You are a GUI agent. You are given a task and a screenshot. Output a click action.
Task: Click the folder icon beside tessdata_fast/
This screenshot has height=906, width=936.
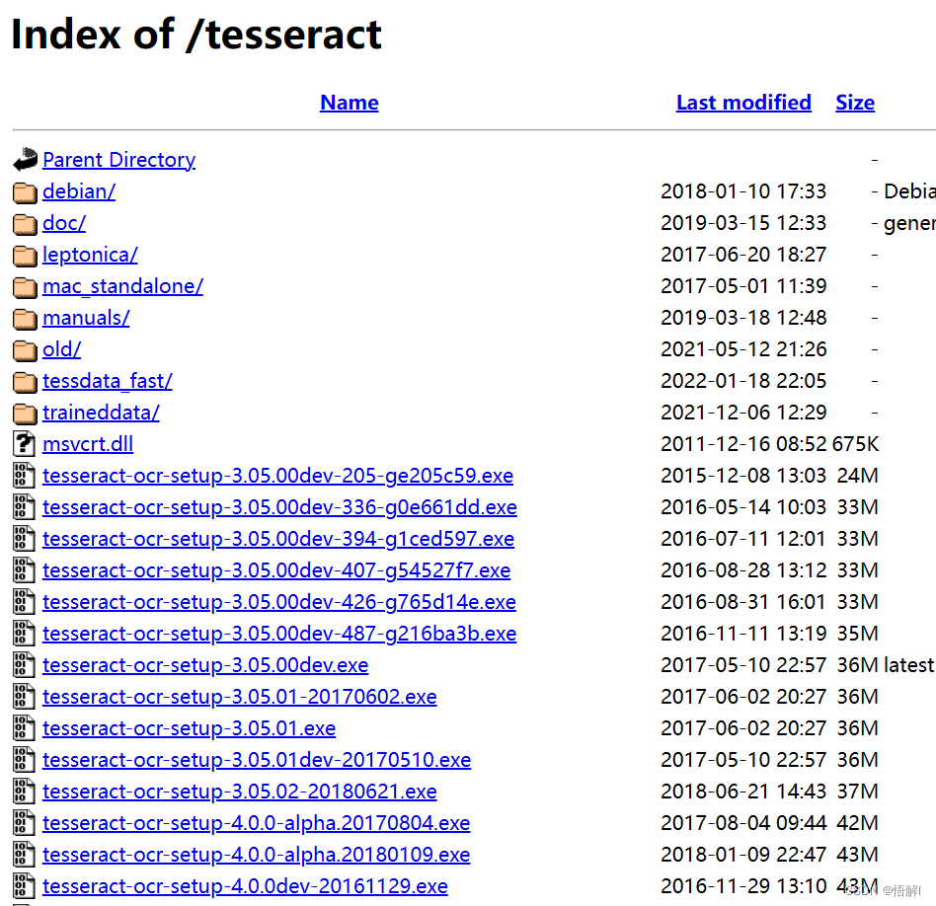tap(25, 382)
